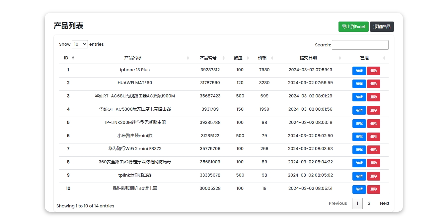The width and height of the screenshot is (447, 221).
Task: Sort by ID column arrow icon
Action: click(73, 58)
